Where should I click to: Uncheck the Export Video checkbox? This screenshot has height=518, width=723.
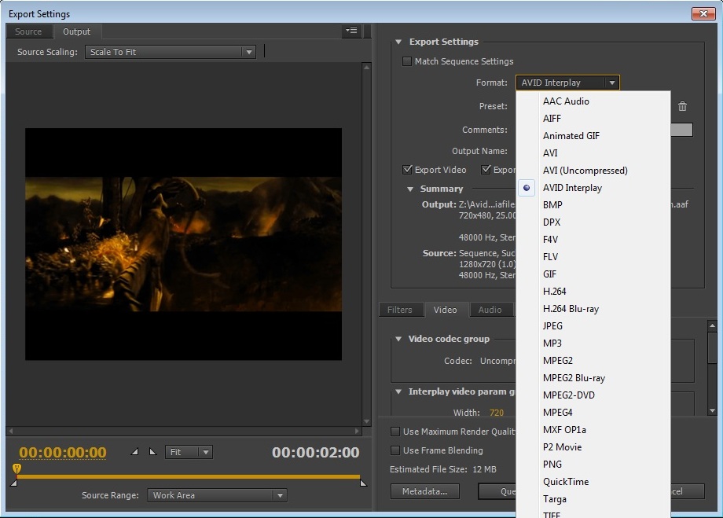point(407,170)
